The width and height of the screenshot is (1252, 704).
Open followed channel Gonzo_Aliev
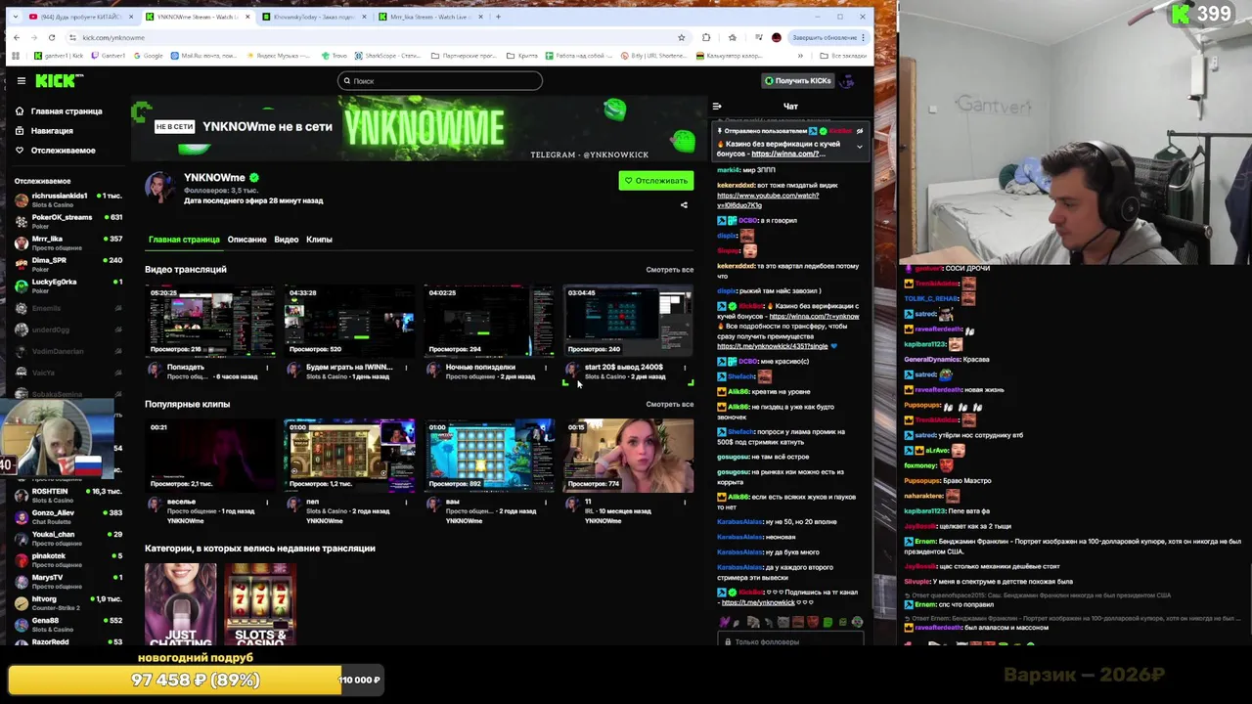(67, 516)
